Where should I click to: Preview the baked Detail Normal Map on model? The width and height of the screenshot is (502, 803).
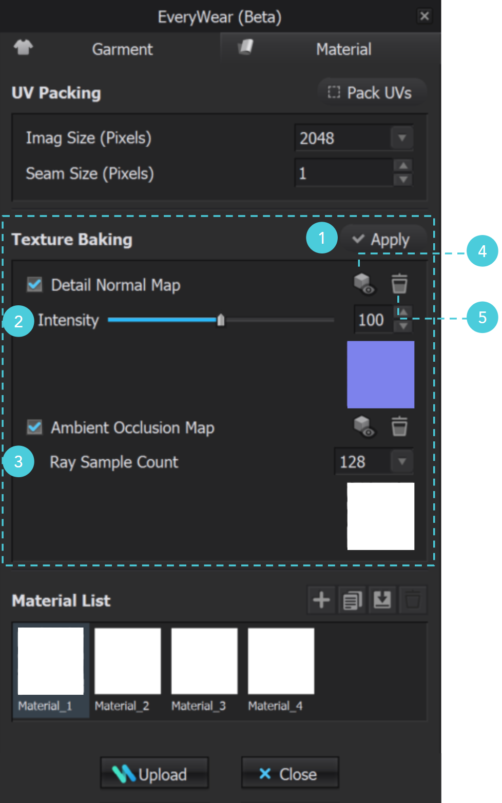tap(363, 284)
